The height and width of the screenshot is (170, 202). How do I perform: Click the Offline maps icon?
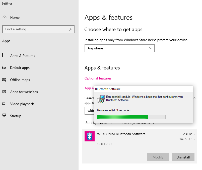(4, 80)
